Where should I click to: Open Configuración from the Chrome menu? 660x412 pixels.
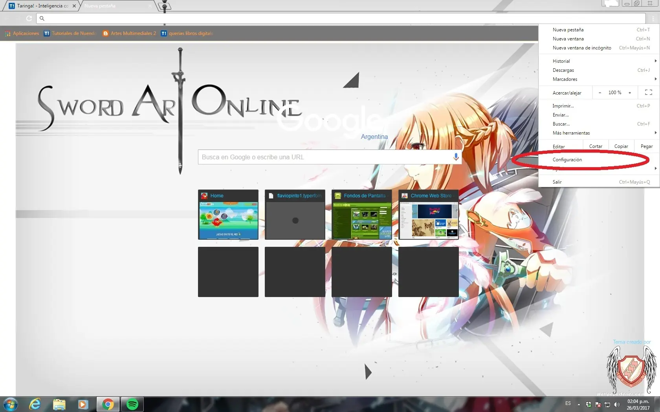(x=599, y=160)
